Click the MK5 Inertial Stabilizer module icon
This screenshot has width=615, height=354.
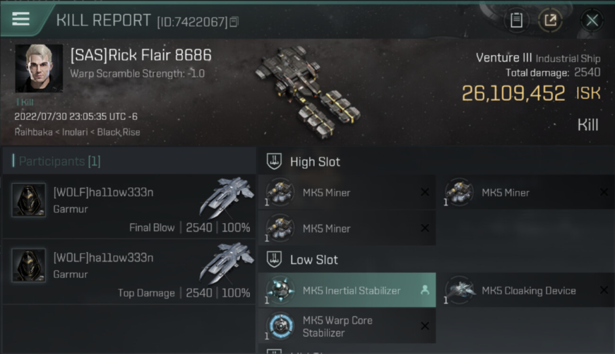[280, 290]
